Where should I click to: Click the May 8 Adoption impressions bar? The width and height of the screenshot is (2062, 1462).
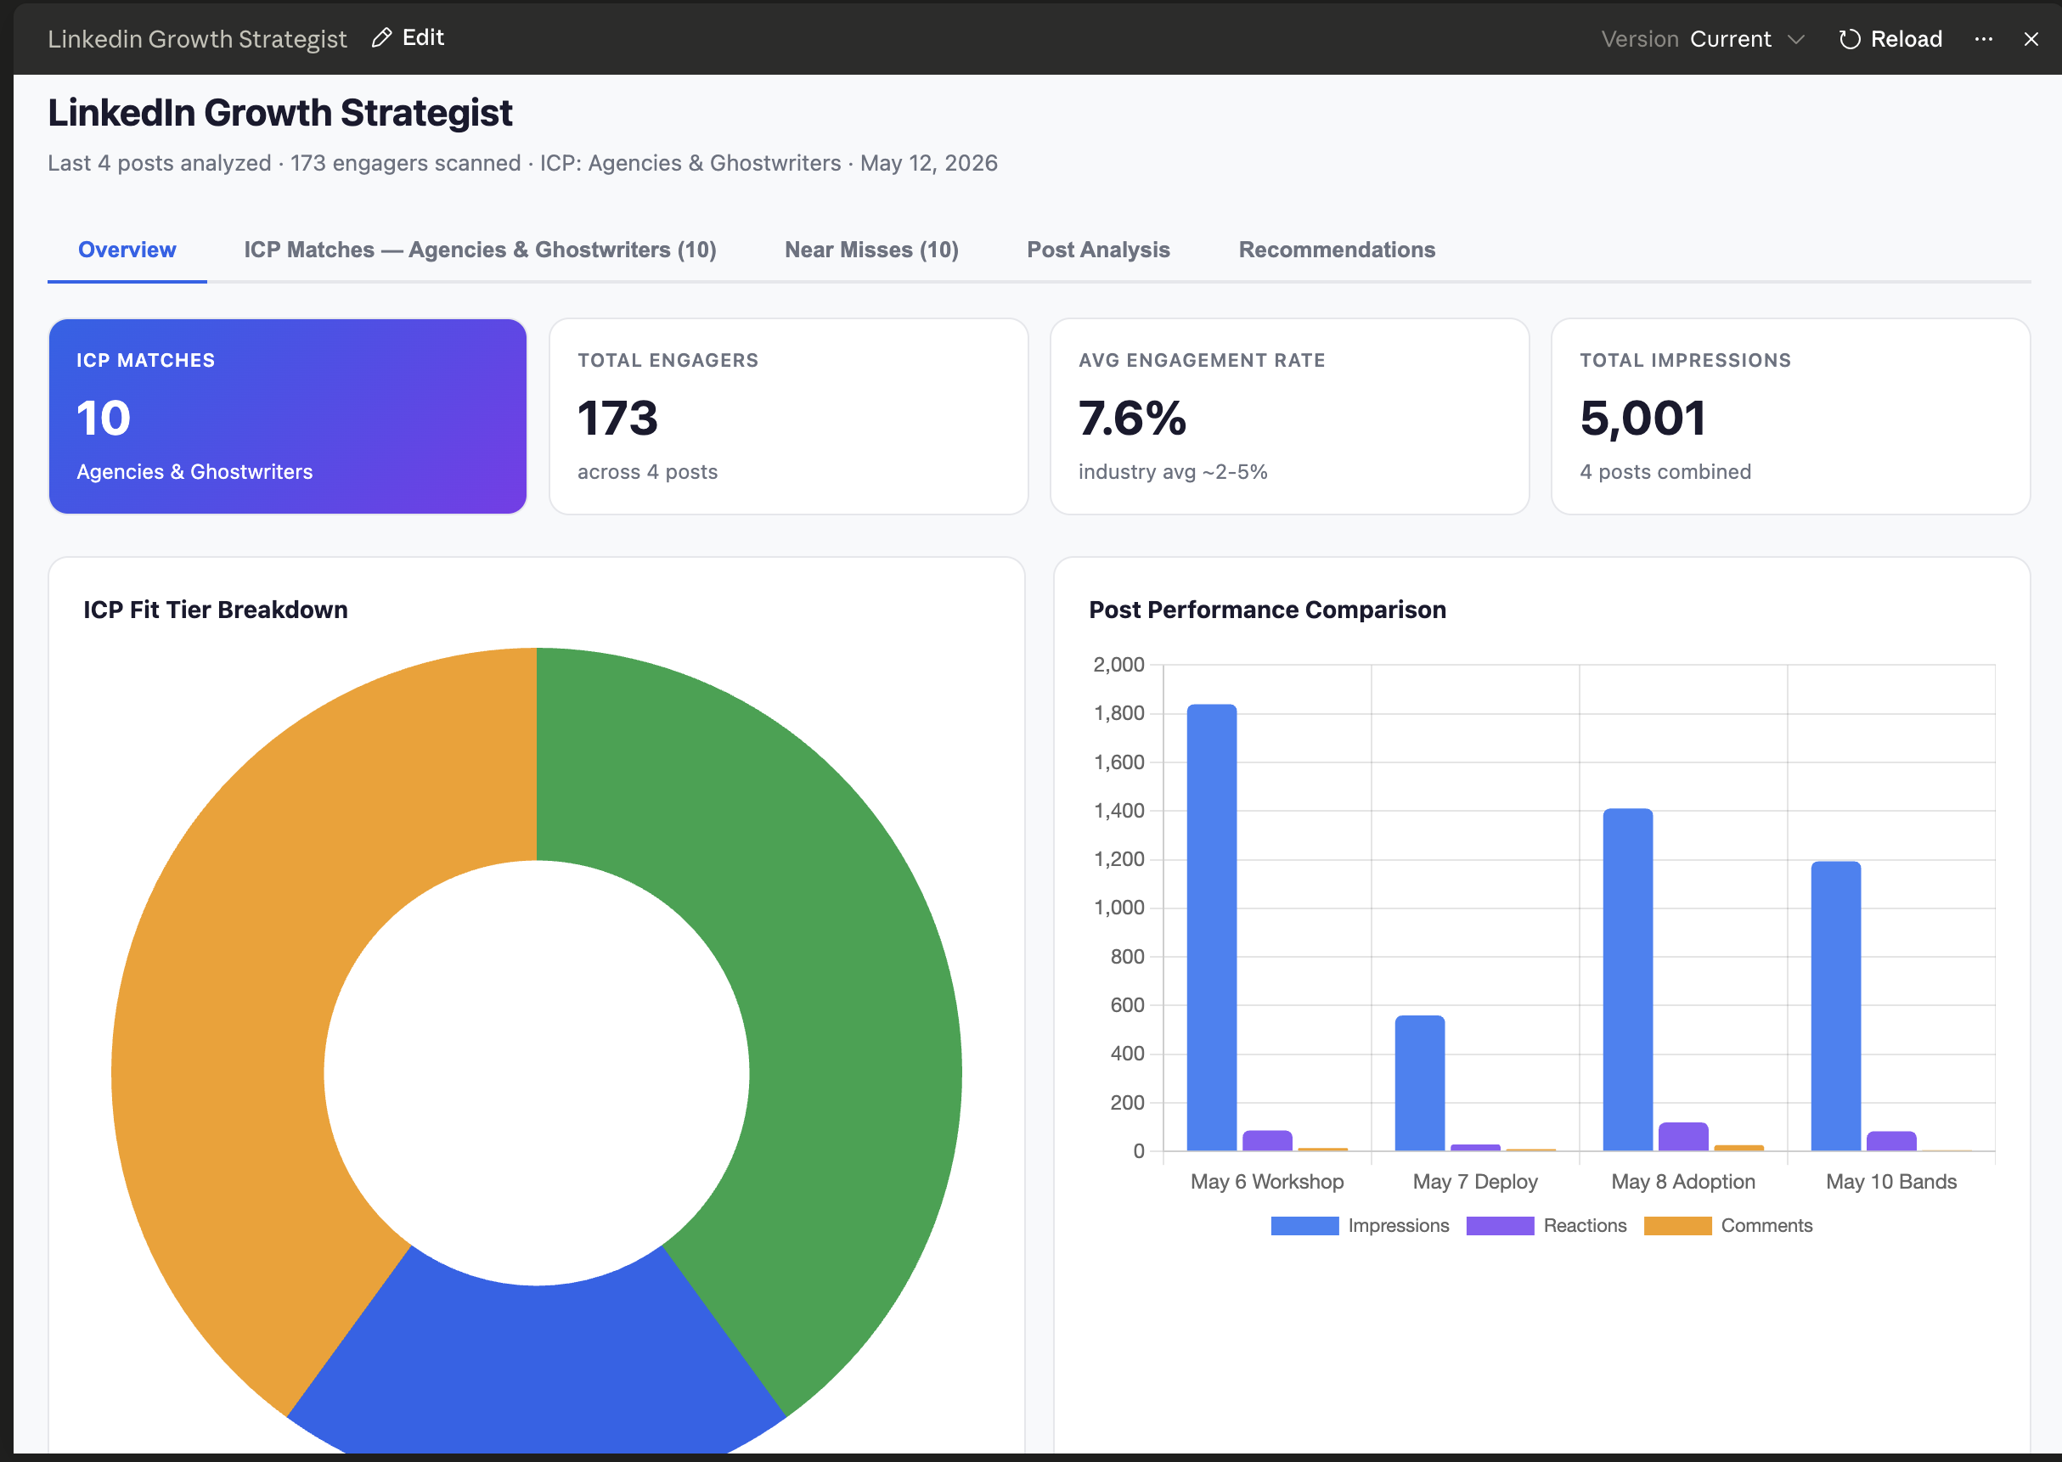click(1628, 980)
